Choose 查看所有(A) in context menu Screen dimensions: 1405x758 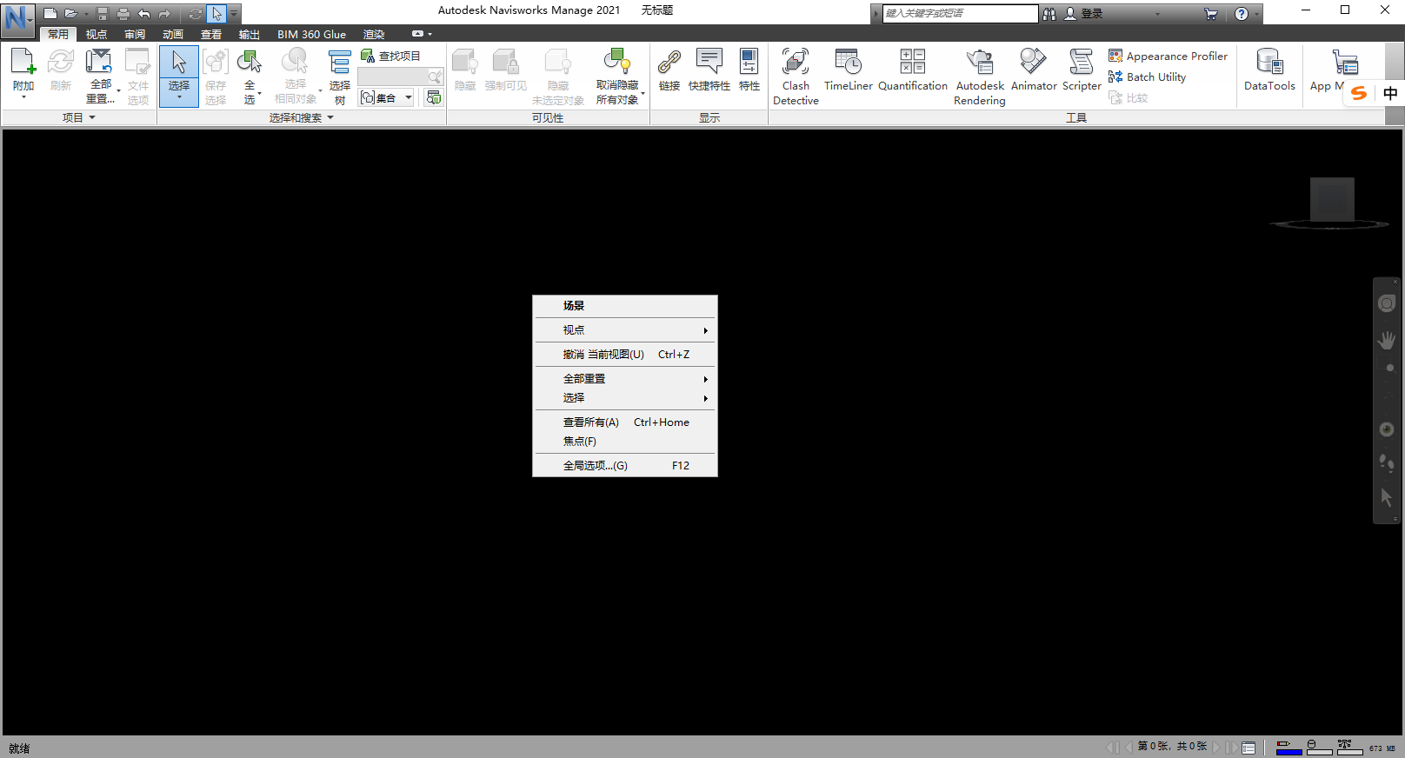[625, 422]
